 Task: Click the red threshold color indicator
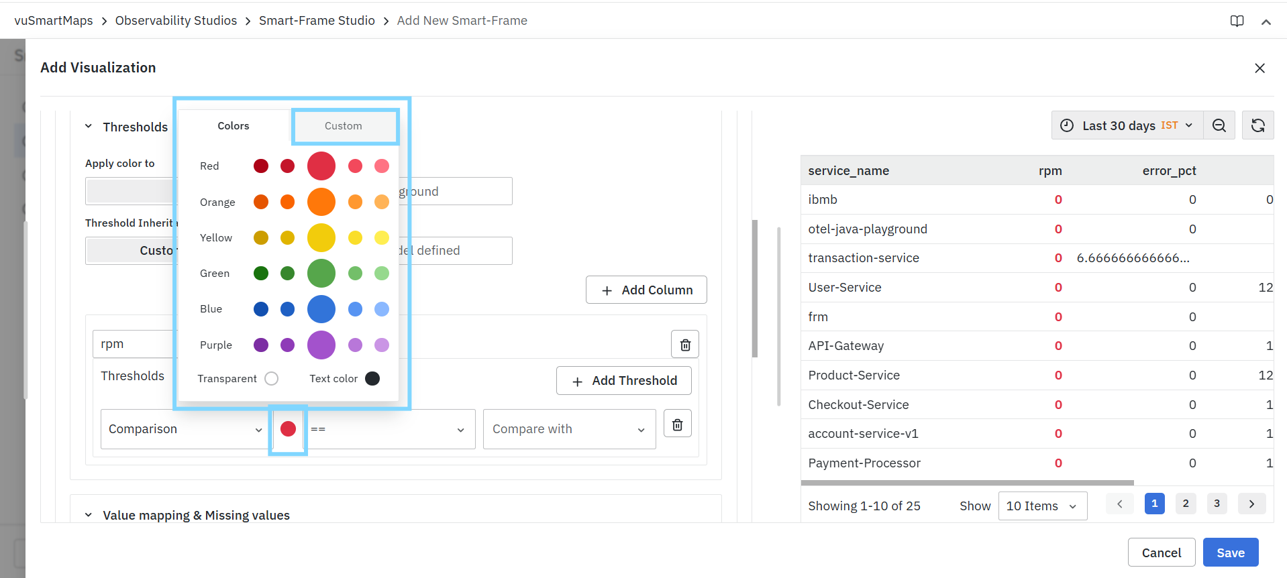pos(288,429)
